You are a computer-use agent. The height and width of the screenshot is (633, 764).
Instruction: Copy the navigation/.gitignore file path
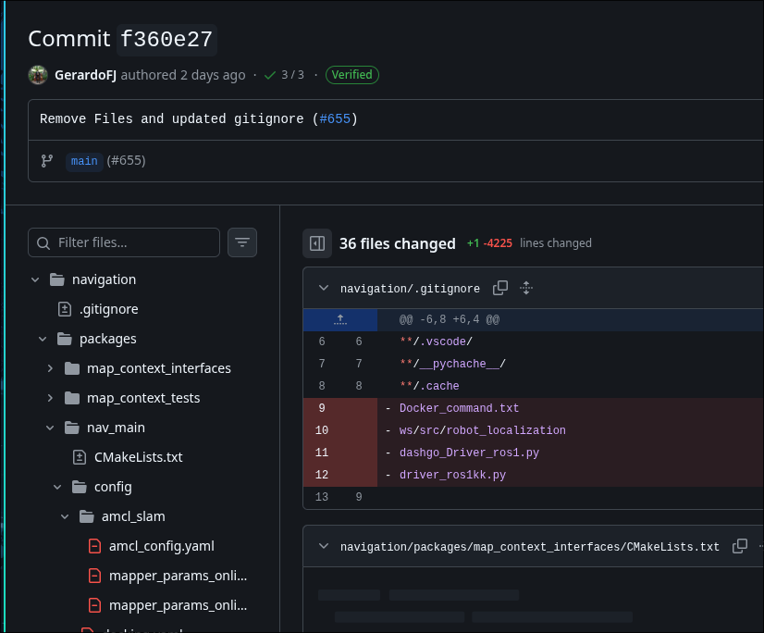coord(500,288)
